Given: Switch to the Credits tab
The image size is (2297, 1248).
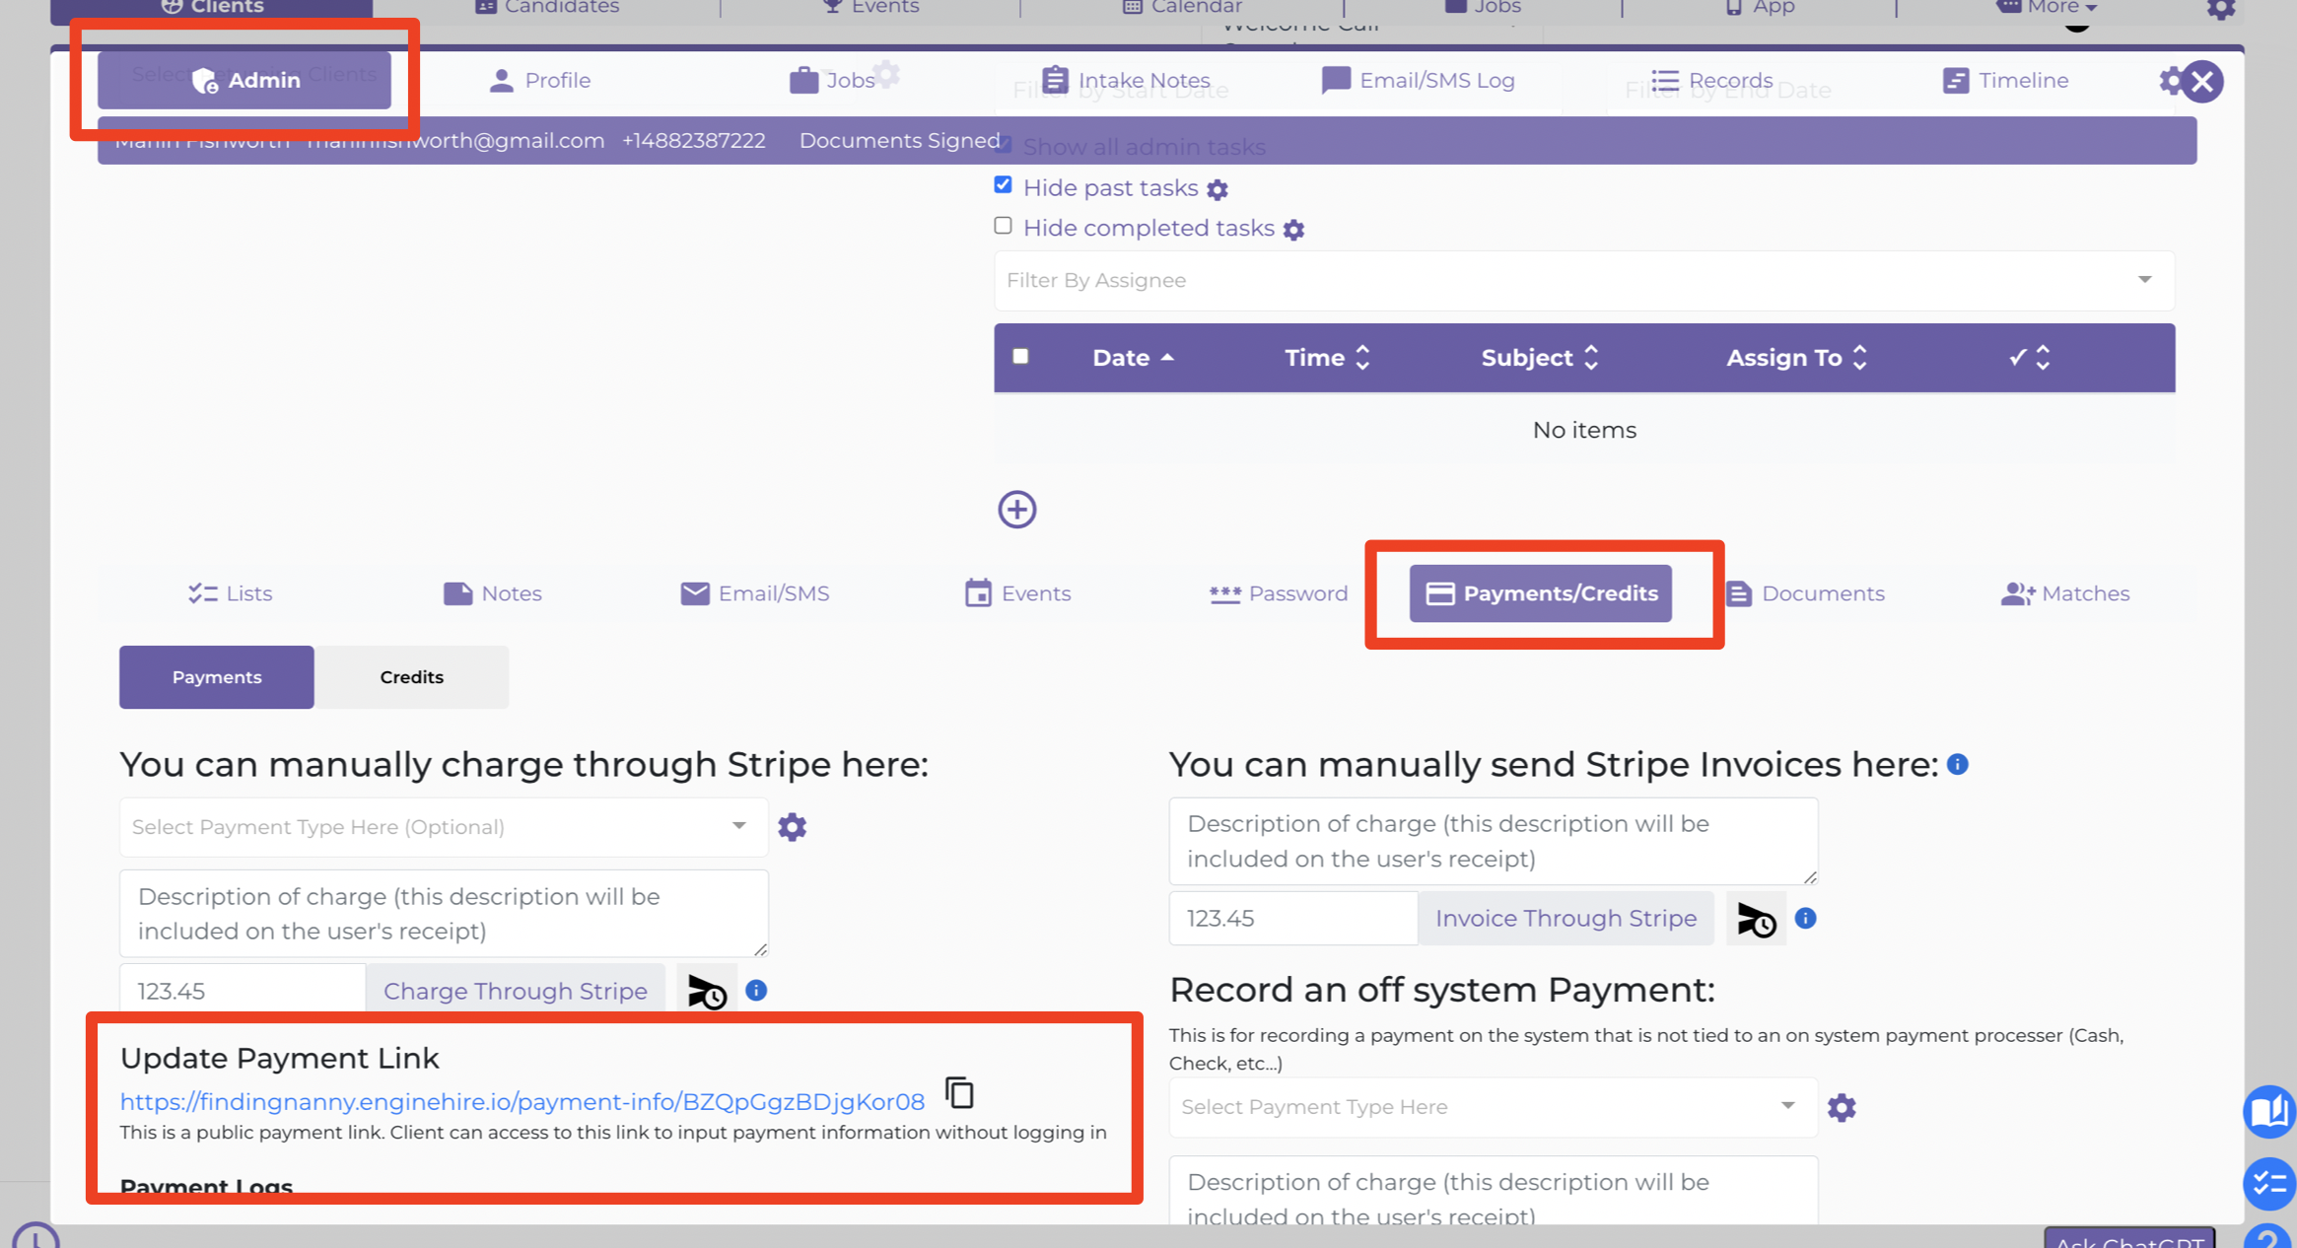Looking at the screenshot, I should [x=412, y=677].
